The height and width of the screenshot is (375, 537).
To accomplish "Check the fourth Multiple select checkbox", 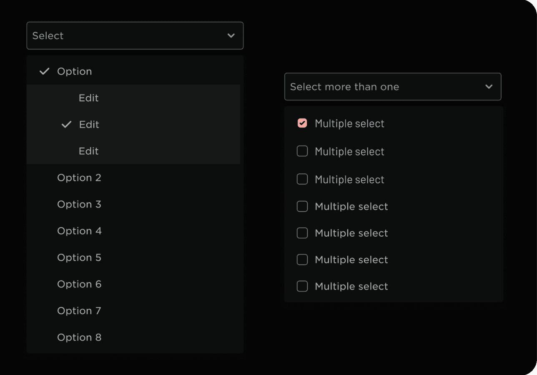I will coord(302,206).
